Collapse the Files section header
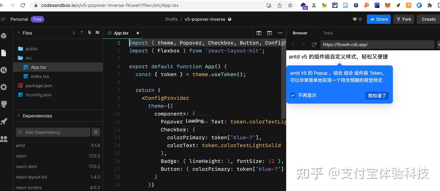 (19, 33)
